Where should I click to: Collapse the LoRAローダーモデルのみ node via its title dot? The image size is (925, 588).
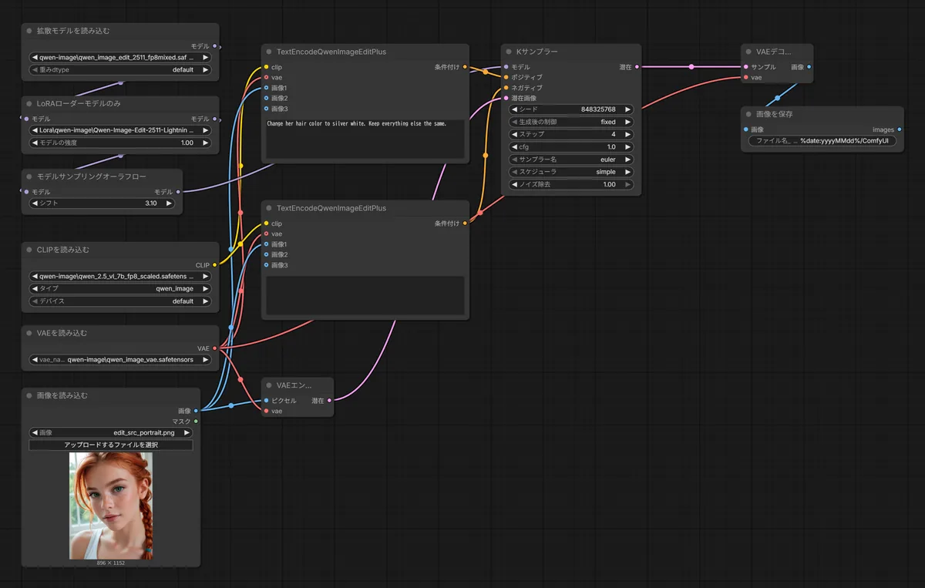(29, 103)
